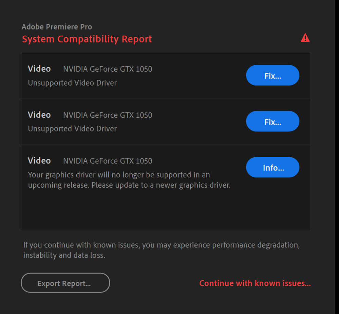Screen dimensions: 339x314
Task: Click NVIDIA GeForce GTX 1050 in second entry
Action: click(x=108, y=115)
